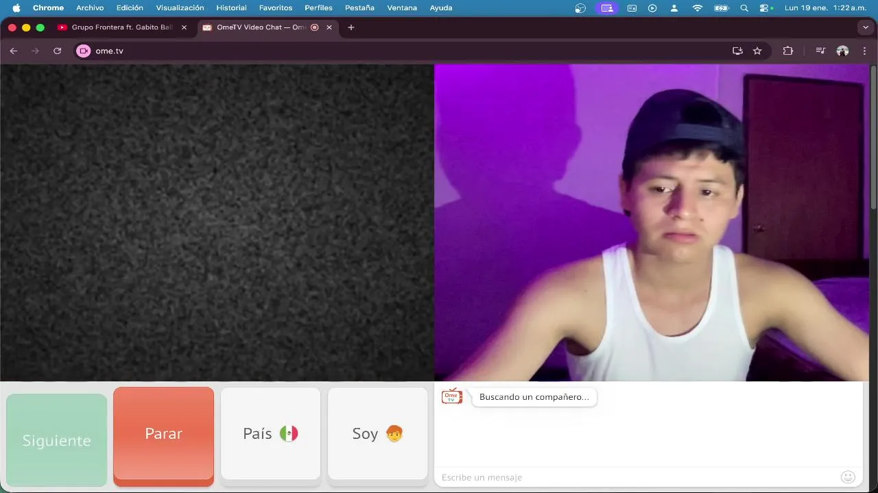Open the Edición menu
Image resolution: width=878 pixels, height=493 pixels.
point(130,8)
